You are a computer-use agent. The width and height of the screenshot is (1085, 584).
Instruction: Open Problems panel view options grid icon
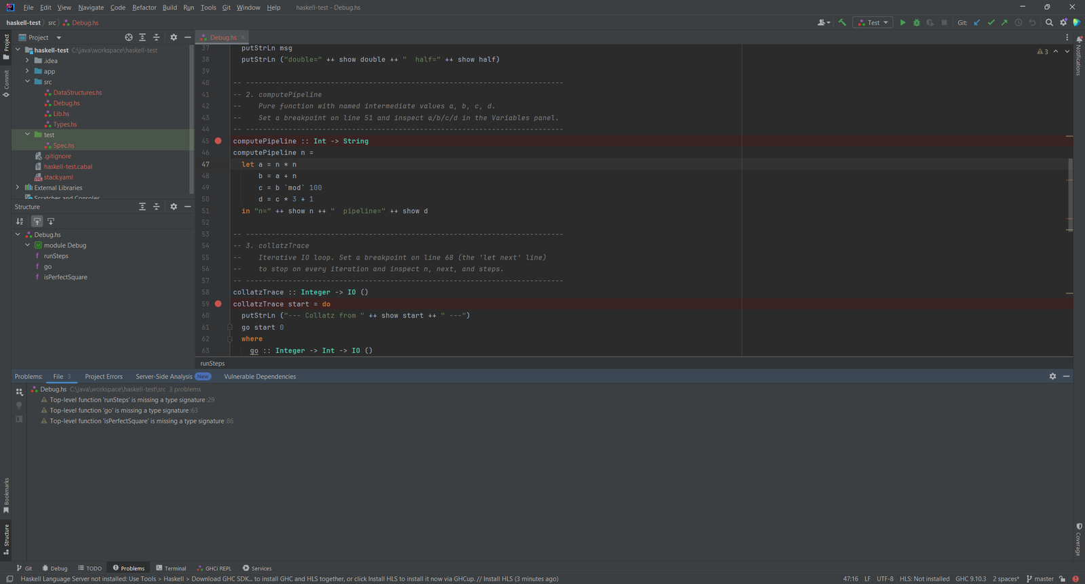point(19,392)
